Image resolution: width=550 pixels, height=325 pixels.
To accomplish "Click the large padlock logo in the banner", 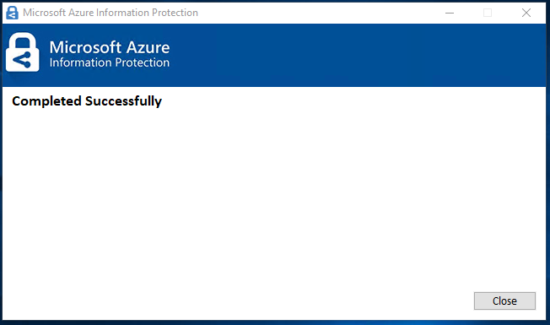I will (x=23, y=52).
